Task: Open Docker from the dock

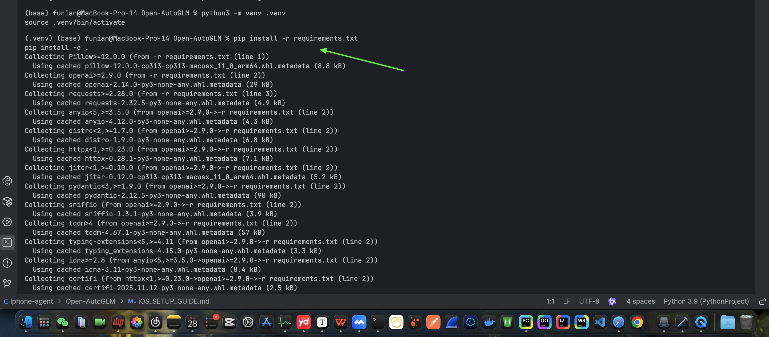Action: coord(489,322)
